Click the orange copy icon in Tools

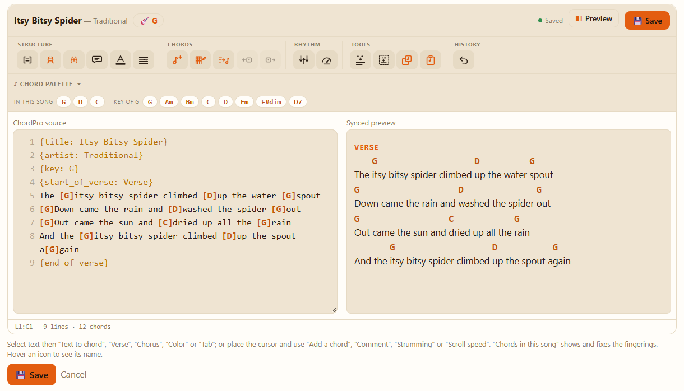[x=407, y=60]
